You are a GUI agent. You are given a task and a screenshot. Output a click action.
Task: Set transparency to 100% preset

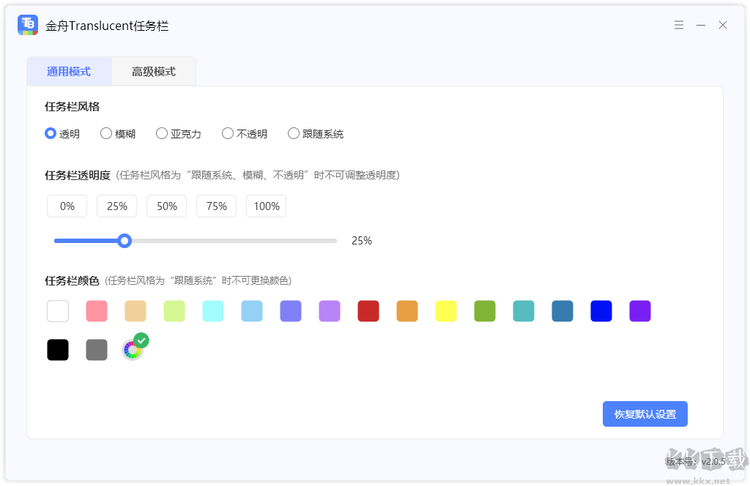[267, 206]
